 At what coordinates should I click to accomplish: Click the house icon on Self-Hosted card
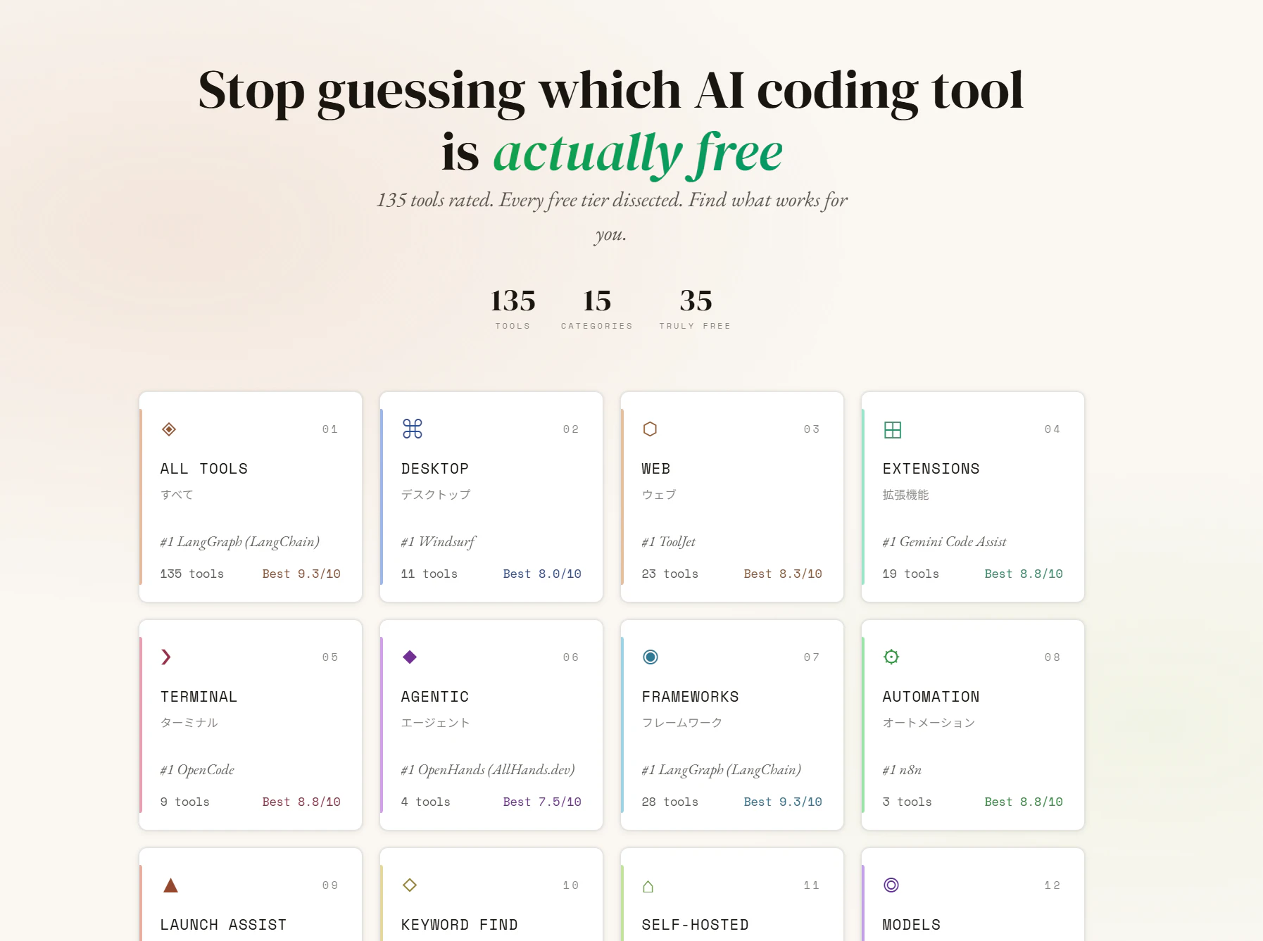pyautogui.click(x=648, y=886)
